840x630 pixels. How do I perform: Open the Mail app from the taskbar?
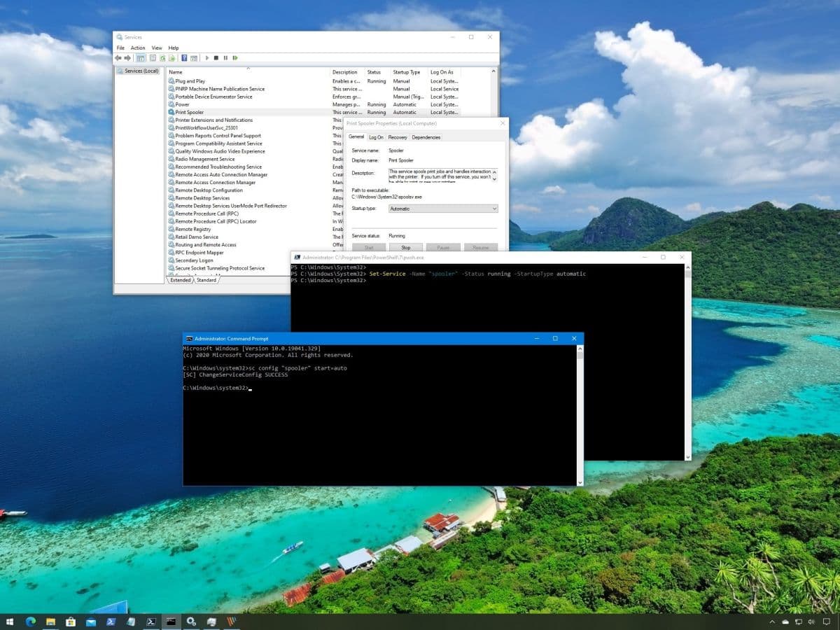91,621
